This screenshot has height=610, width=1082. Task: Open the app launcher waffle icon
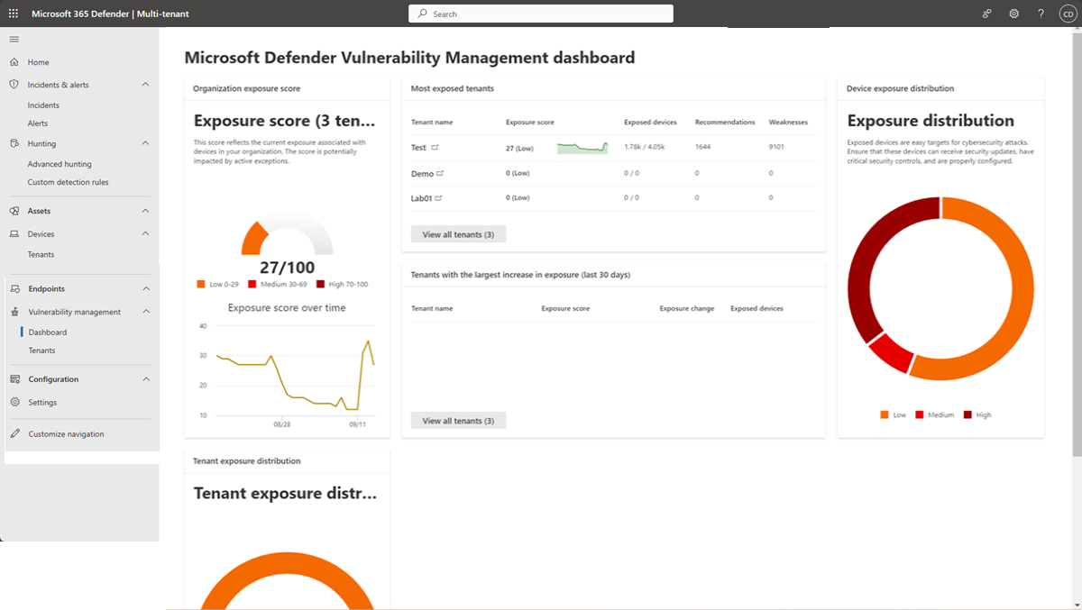[14, 14]
